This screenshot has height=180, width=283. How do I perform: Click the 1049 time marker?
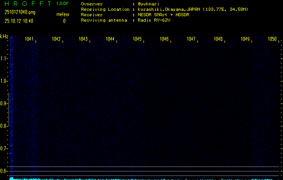click(245, 39)
